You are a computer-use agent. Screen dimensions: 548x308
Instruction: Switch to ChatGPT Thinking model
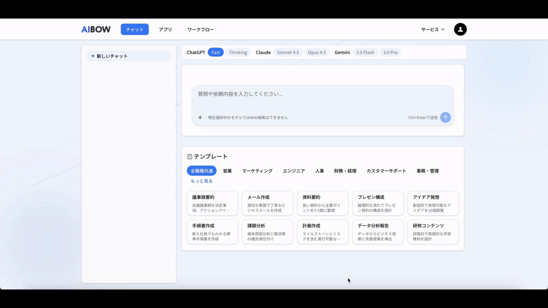pos(238,53)
